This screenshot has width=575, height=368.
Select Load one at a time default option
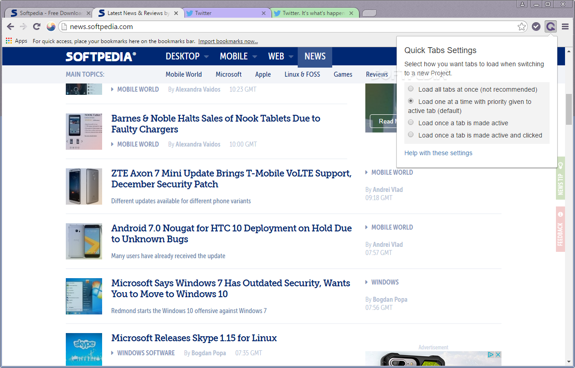point(411,101)
